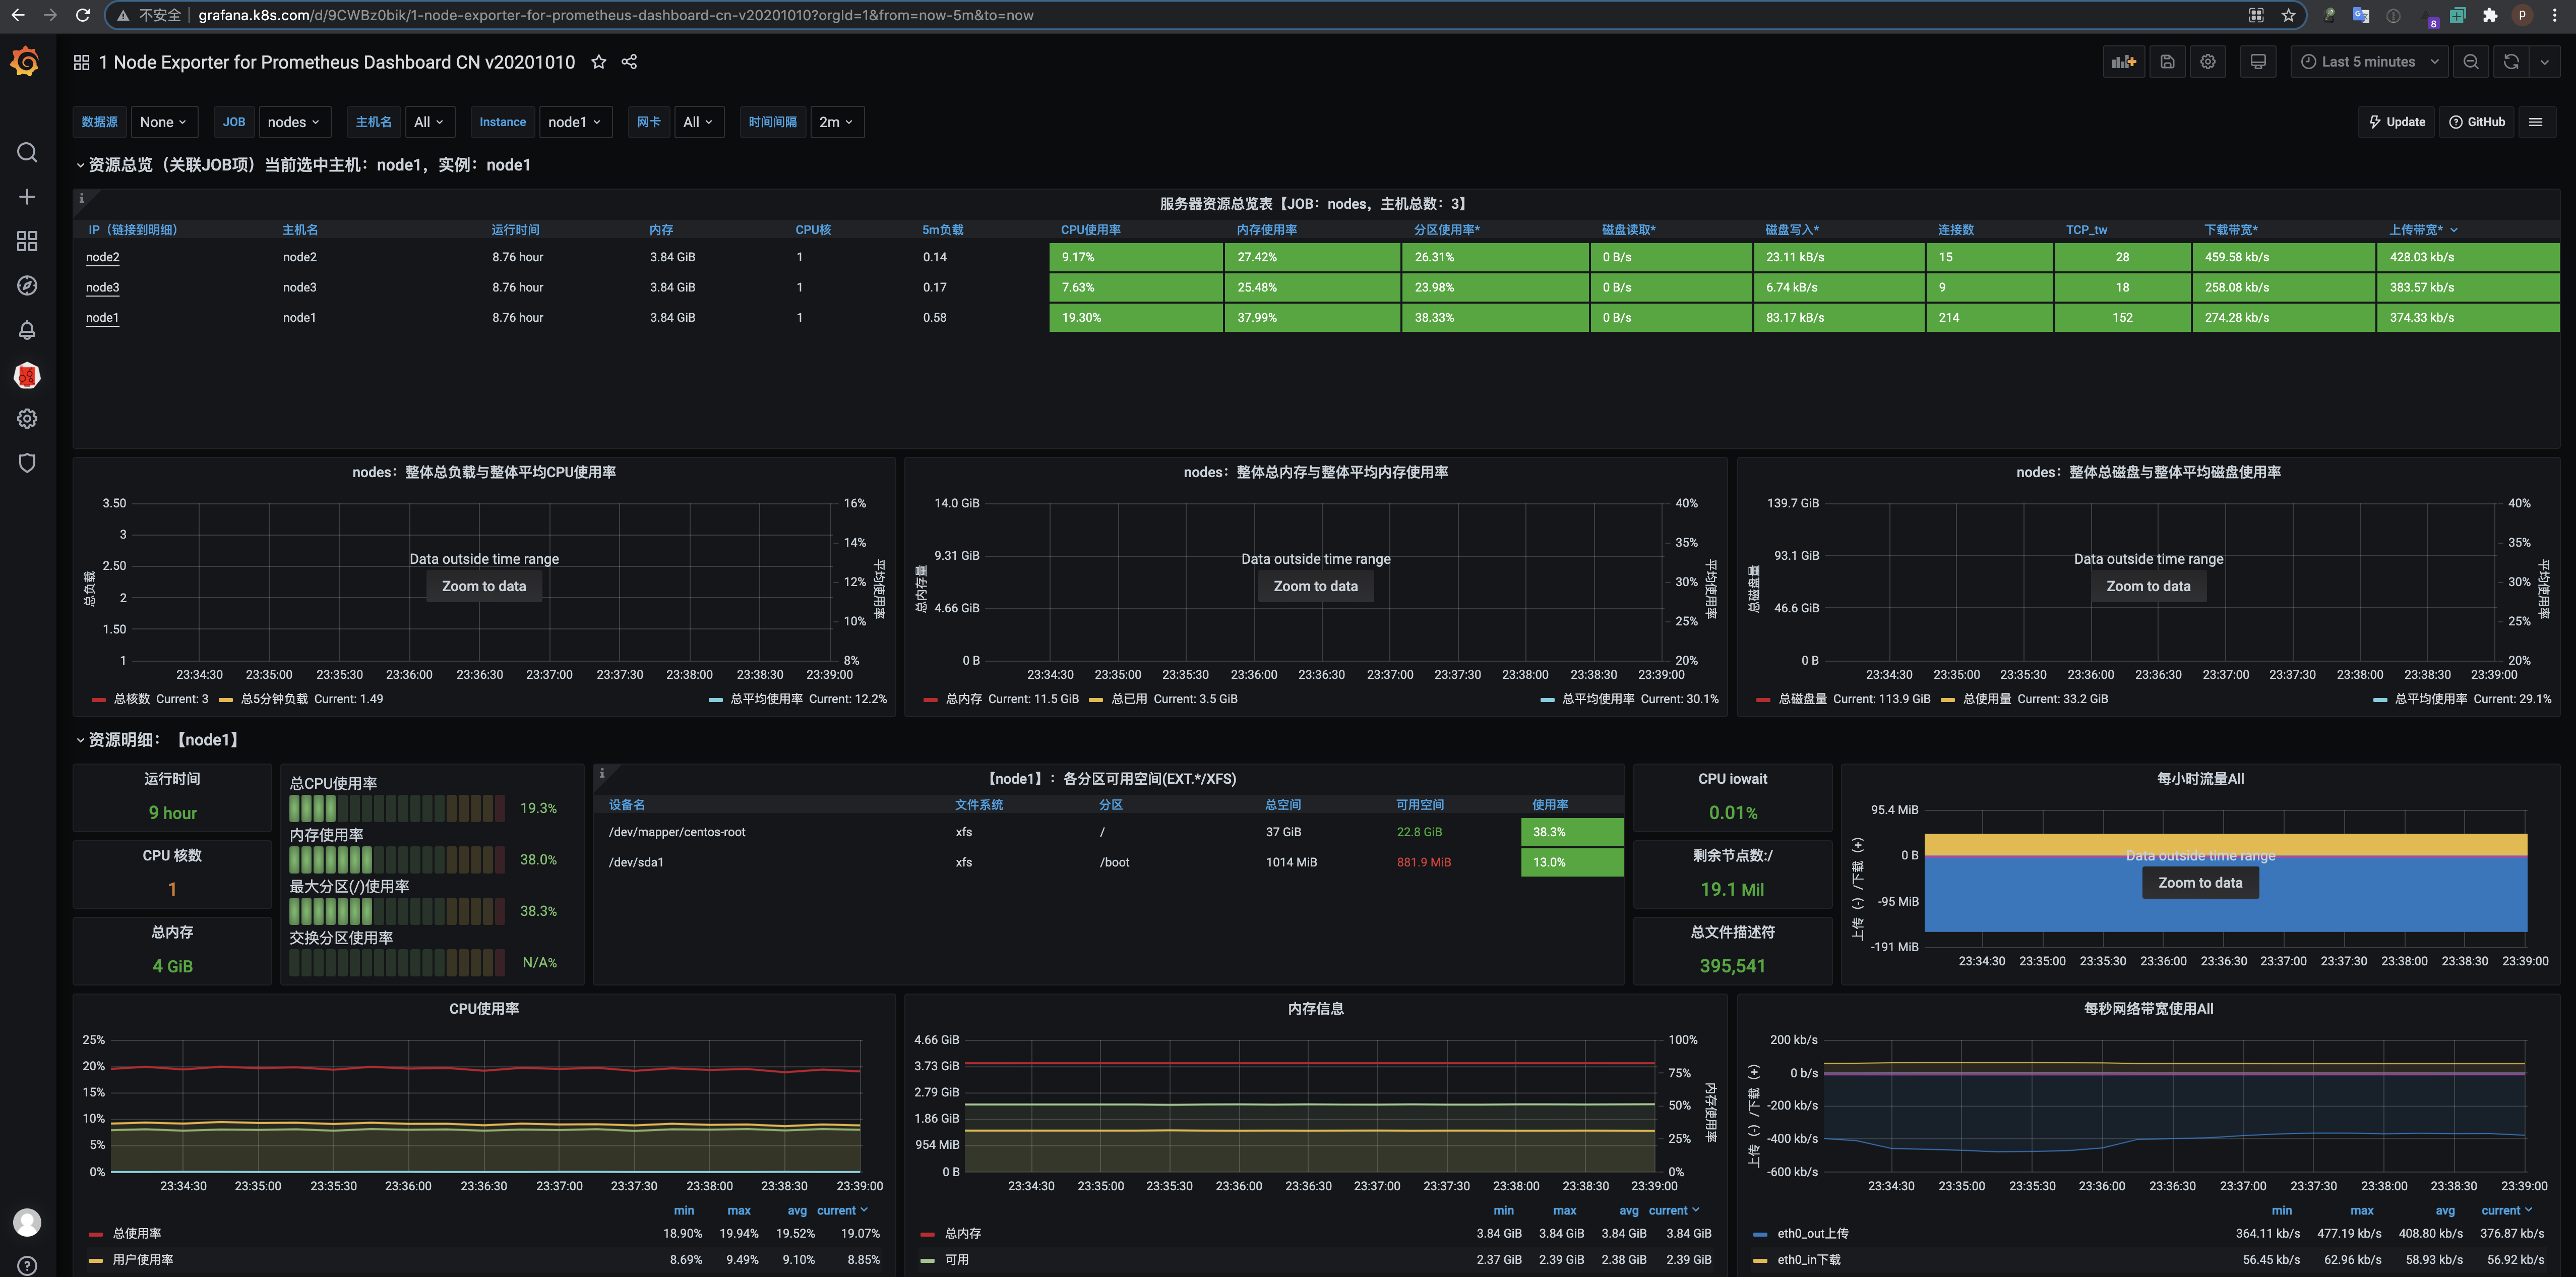2576x1277 pixels.
Task: Refresh the dashboard
Action: point(2511,62)
